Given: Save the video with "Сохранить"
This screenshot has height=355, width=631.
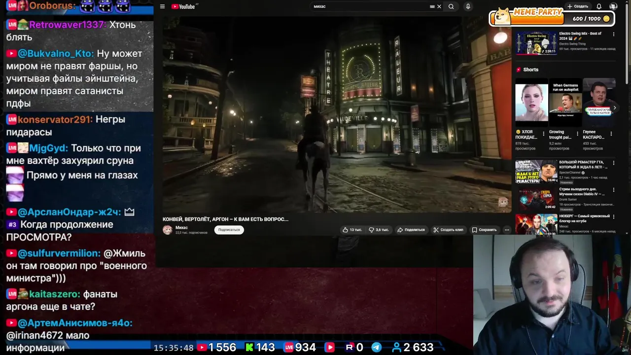Looking at the screenshot, I should pos(484,230).
